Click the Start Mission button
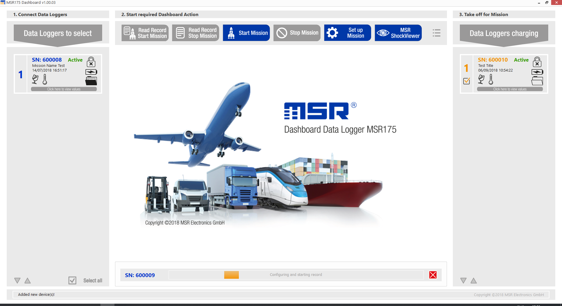The width and height of the screenshot is (562, 306). (246, 33)
